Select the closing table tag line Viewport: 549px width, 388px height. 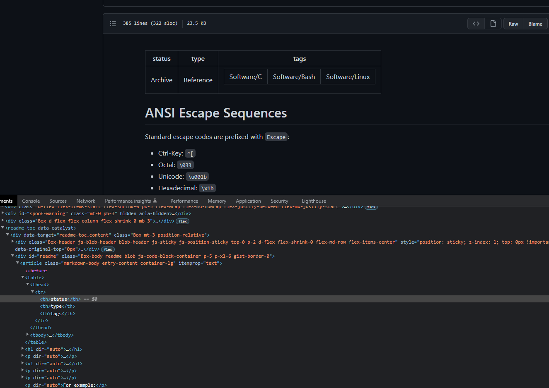coord(36,342)
